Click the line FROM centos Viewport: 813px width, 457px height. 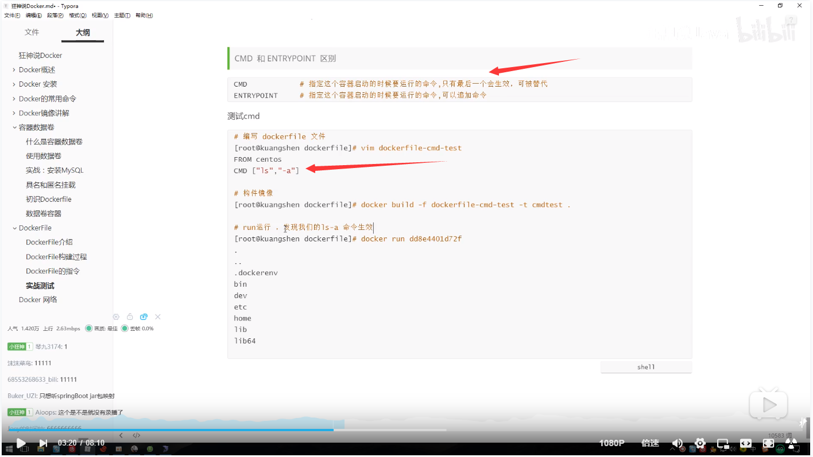point(258,159)
